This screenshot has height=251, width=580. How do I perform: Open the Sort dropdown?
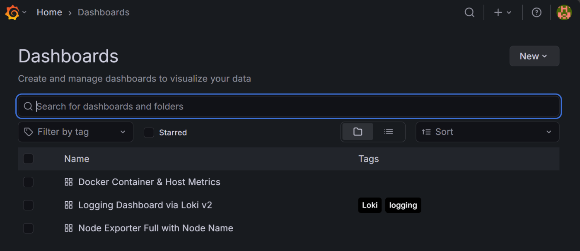487,132
